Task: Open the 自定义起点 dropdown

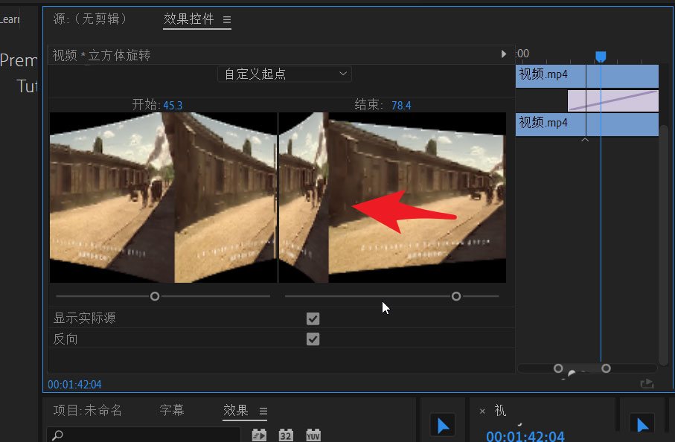Action: pos(284,74)
